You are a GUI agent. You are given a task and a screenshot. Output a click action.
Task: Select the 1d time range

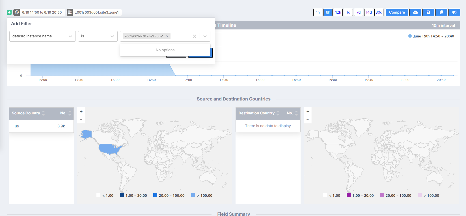pyautogui.click(x=348, y=12)
